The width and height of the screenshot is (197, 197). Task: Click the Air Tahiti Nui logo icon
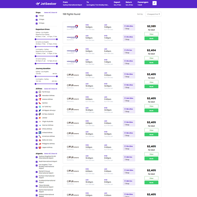pos(40,107)
